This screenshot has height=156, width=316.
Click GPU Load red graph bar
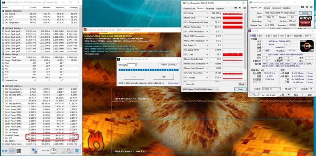[x=233, y=55]
